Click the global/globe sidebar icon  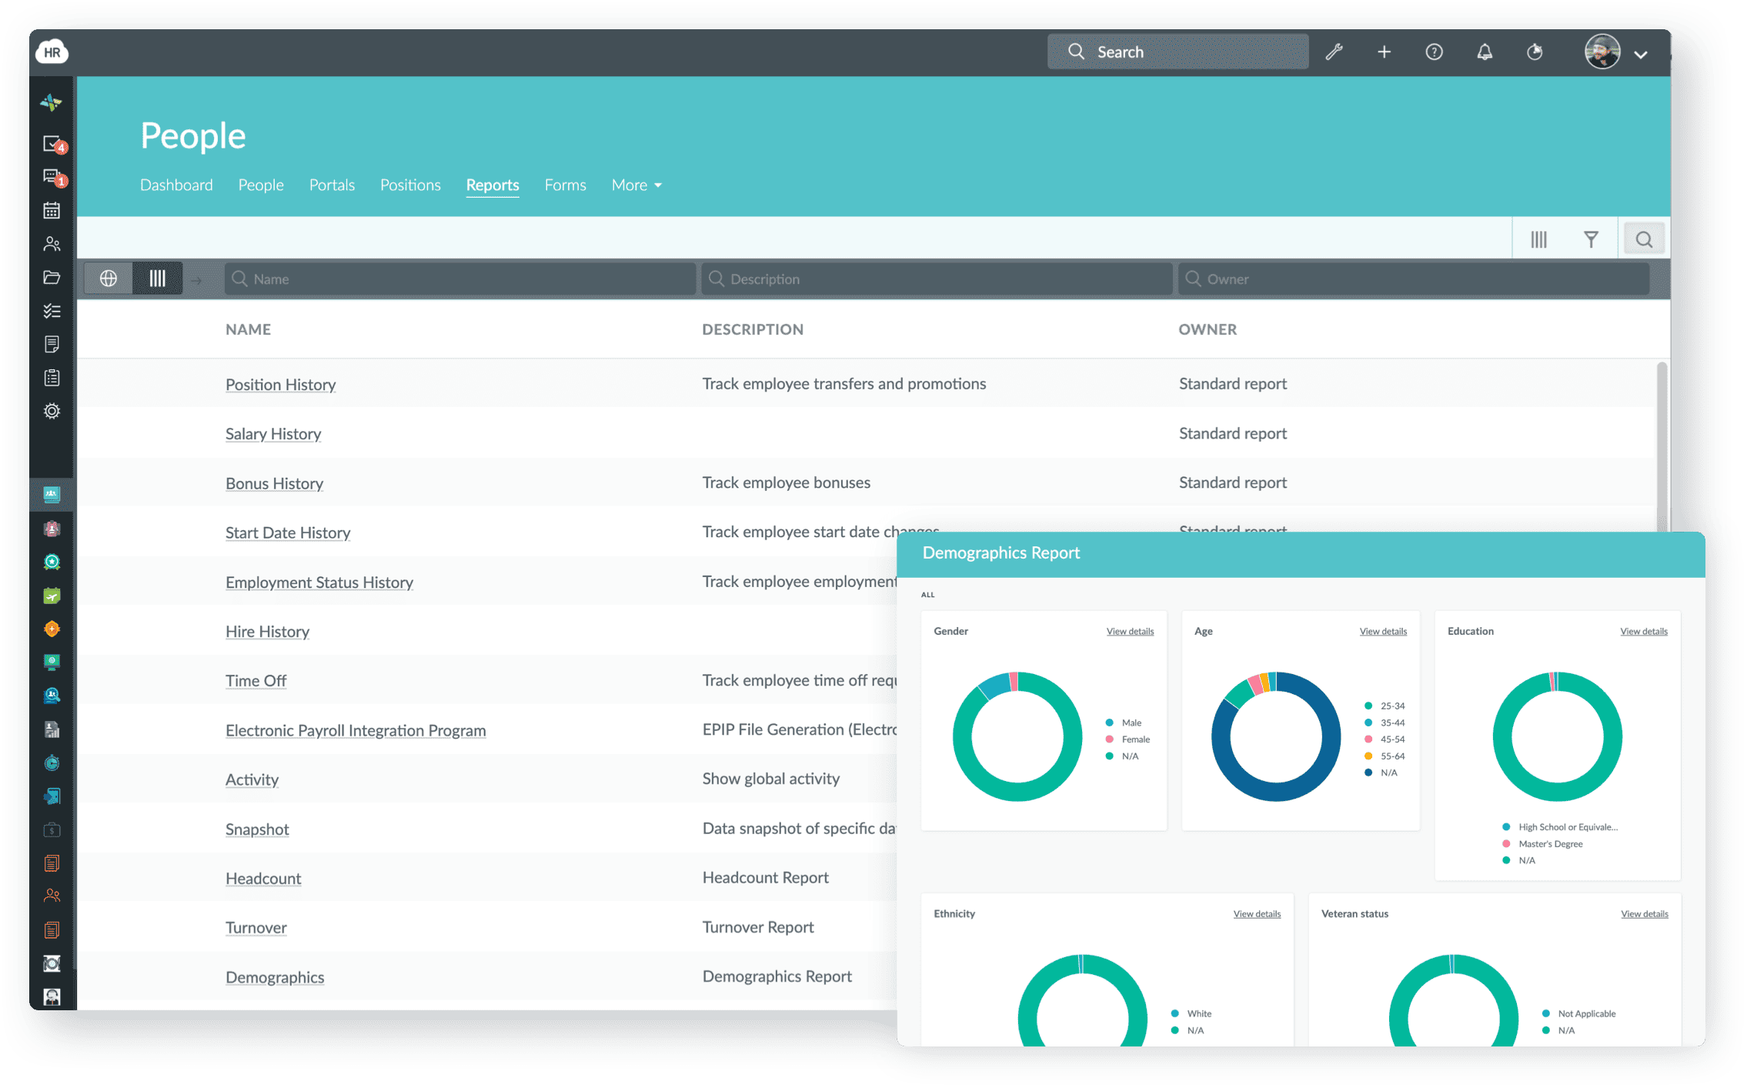110,279
